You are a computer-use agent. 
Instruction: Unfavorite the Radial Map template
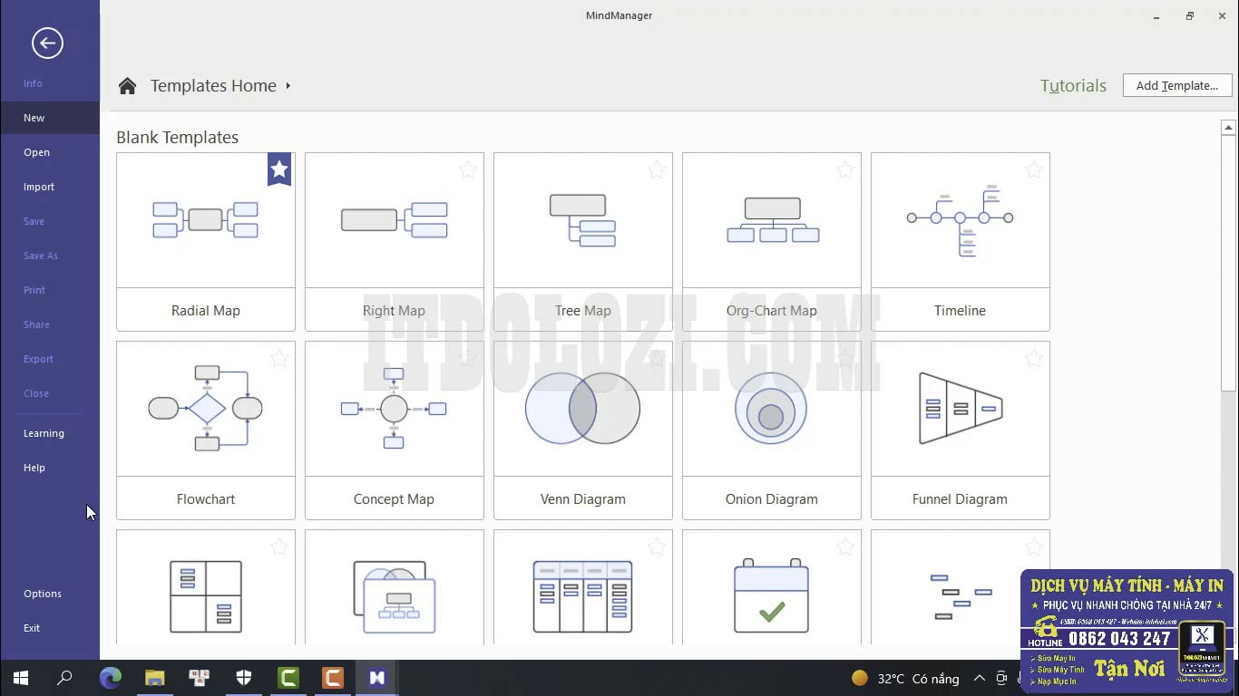pos(278,169)
